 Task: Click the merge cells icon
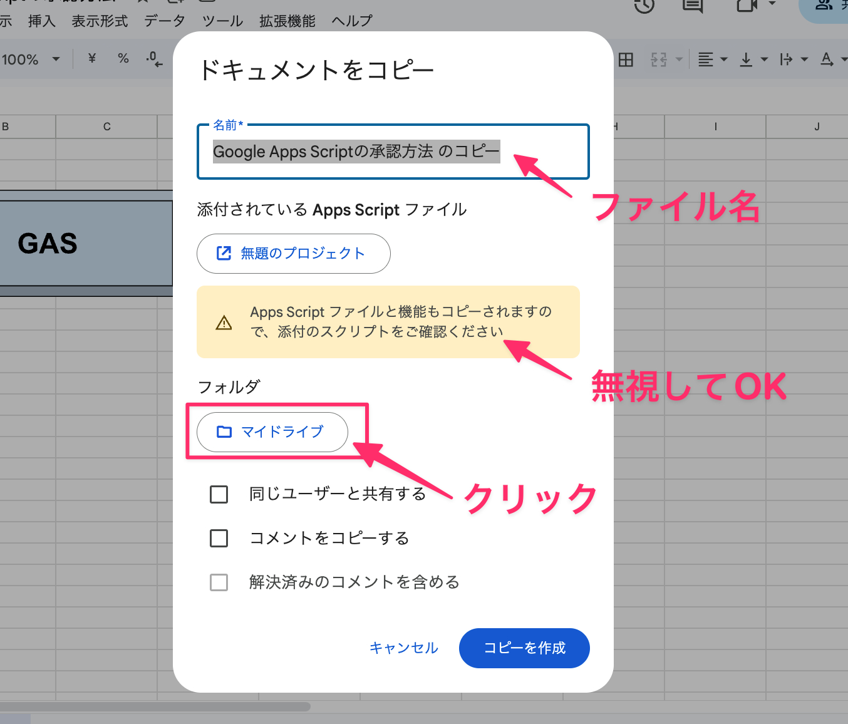pyautogui.click(x=659, y=59)
